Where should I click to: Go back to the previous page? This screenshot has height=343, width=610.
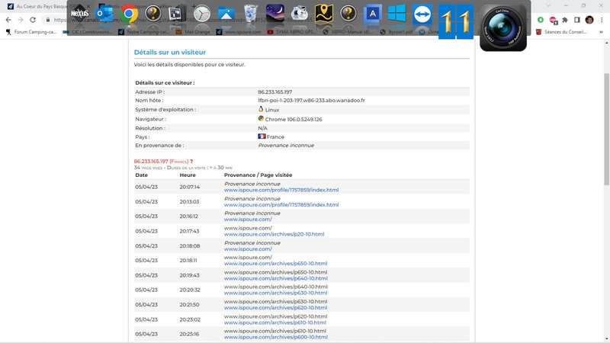click(8, 20)
